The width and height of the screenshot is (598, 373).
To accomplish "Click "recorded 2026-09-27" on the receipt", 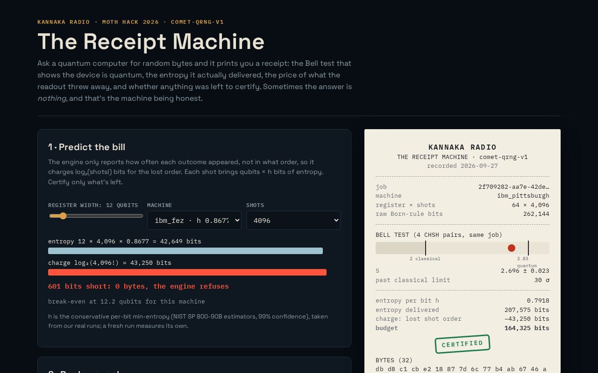I will [463, 166].
